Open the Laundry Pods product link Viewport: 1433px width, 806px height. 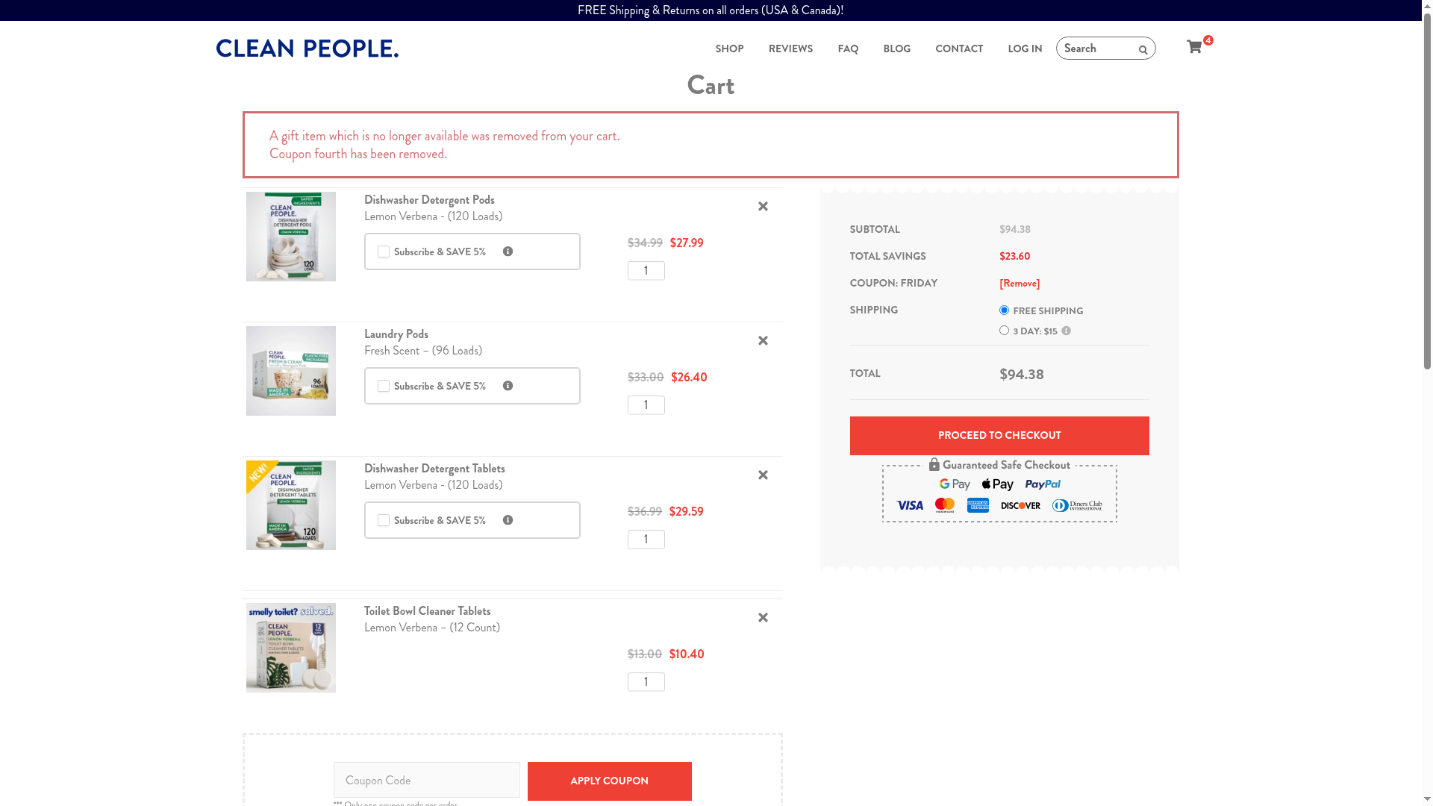click(x=396, y=334)
